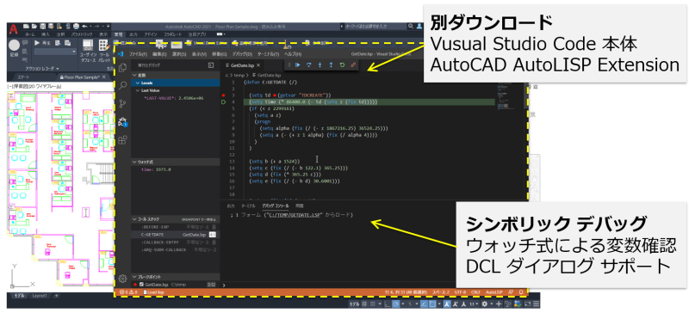Open Extensions view in VS Code activity bar
The height and width of the screenshot is (313, 689).
(123, 140)
